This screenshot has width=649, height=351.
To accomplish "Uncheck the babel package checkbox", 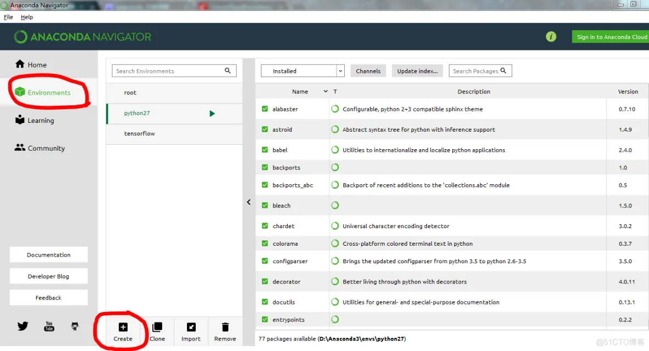I will pyautogui.click(x=265, y=150).
